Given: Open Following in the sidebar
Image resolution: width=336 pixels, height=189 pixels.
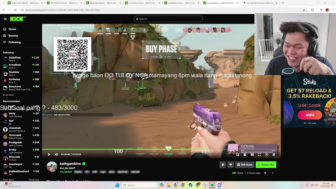Looking at the screenshot, I should [x=14, y=42].
